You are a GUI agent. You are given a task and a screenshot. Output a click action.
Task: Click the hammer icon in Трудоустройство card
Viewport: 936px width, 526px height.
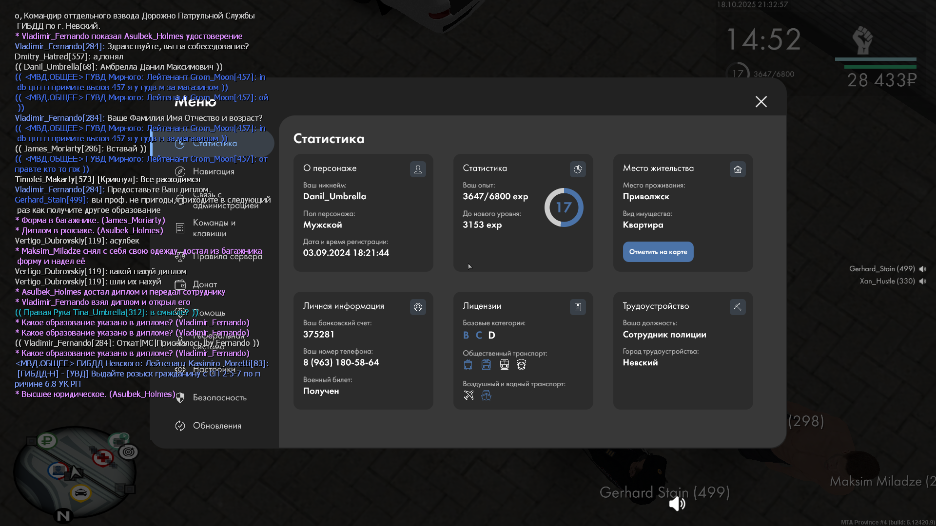pos(738,307)
